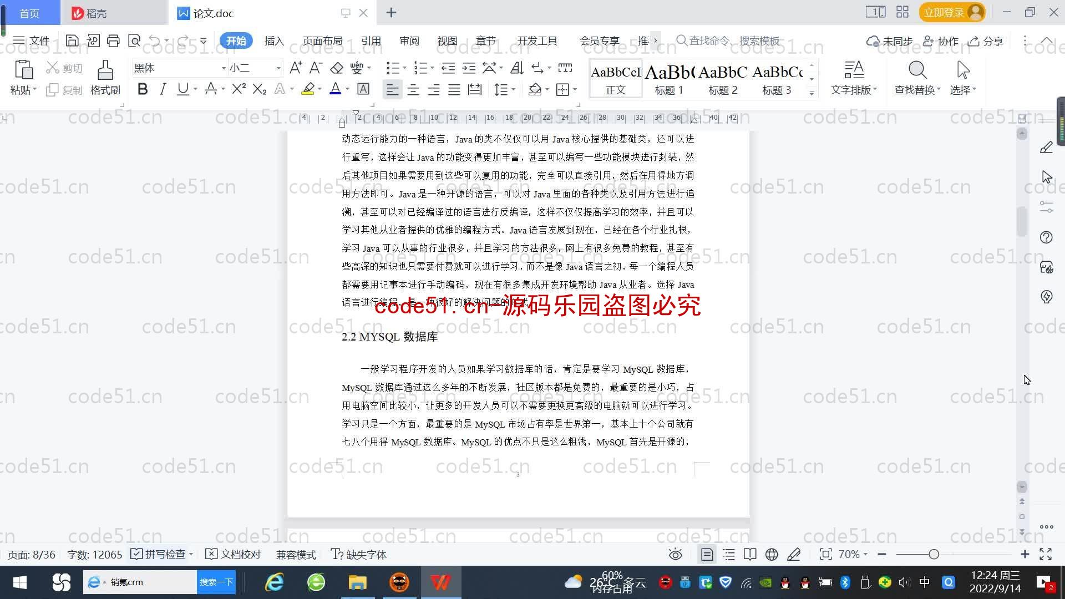Open the File (文件) menu
The image size is (1065, 599).
tap(32, 40)
